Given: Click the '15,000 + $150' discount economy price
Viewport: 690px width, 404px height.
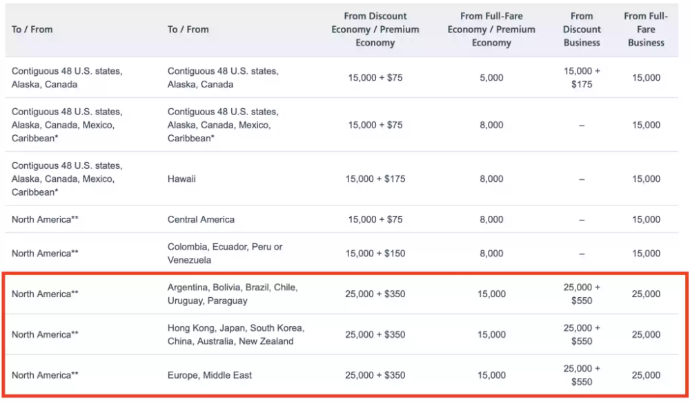Looking at the screenshot, I should click(375, 253).
